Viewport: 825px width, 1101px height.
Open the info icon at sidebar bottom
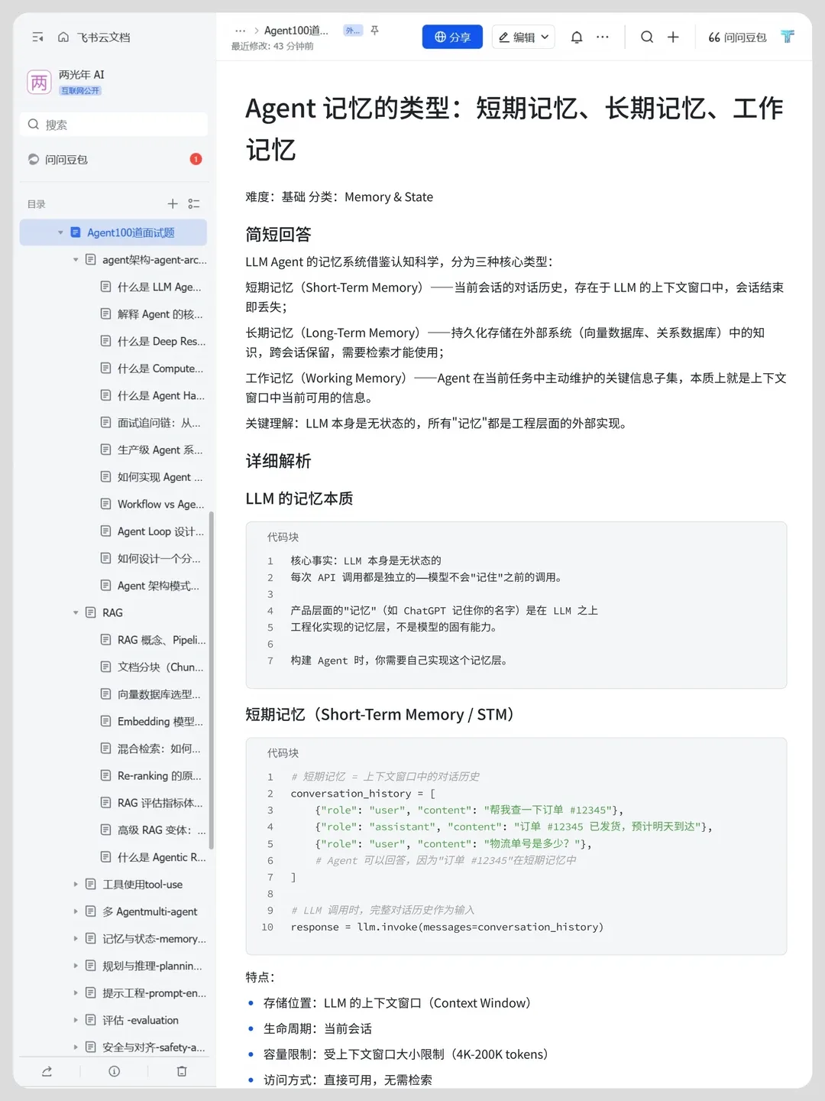click(114, 1071)
